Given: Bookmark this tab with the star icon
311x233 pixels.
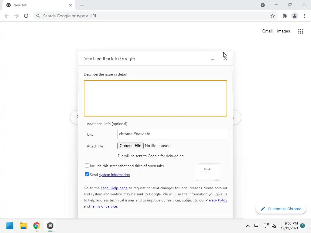Looking at the screenshot, I should (x=273, y=16).
